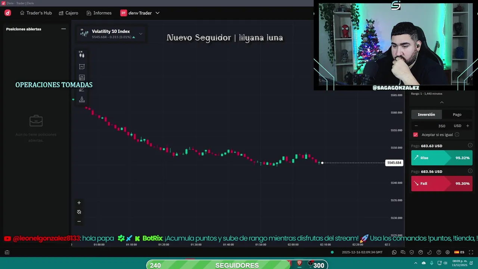
Task: Click the 2025-12-16 GMT server time
Action: 362,252
